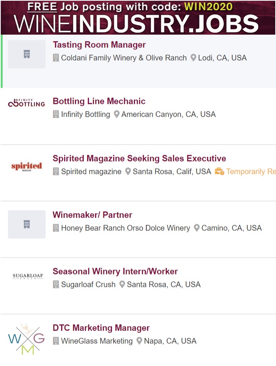Open the Tasting Room Manager job listing
Screen dimensions: 276x366
[99, 45]
